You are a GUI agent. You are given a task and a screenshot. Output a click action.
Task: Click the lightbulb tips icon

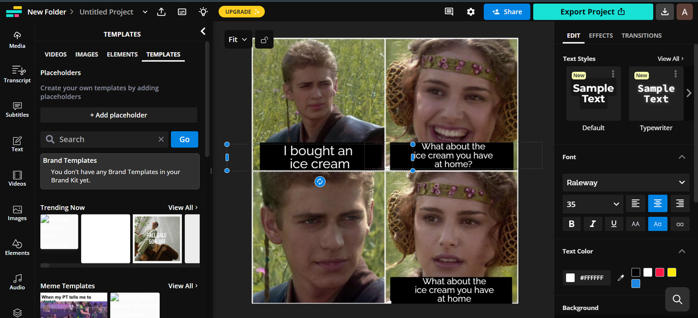click(x=203, y=11)
